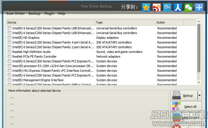Share to Tencent Weibo icon
The height and width of the screenshot is (128, 208).
tap(167, 8)
